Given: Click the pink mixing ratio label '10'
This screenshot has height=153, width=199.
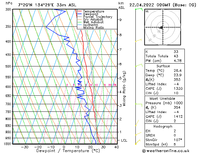Looking at the screenshot, I should point(96,85).
